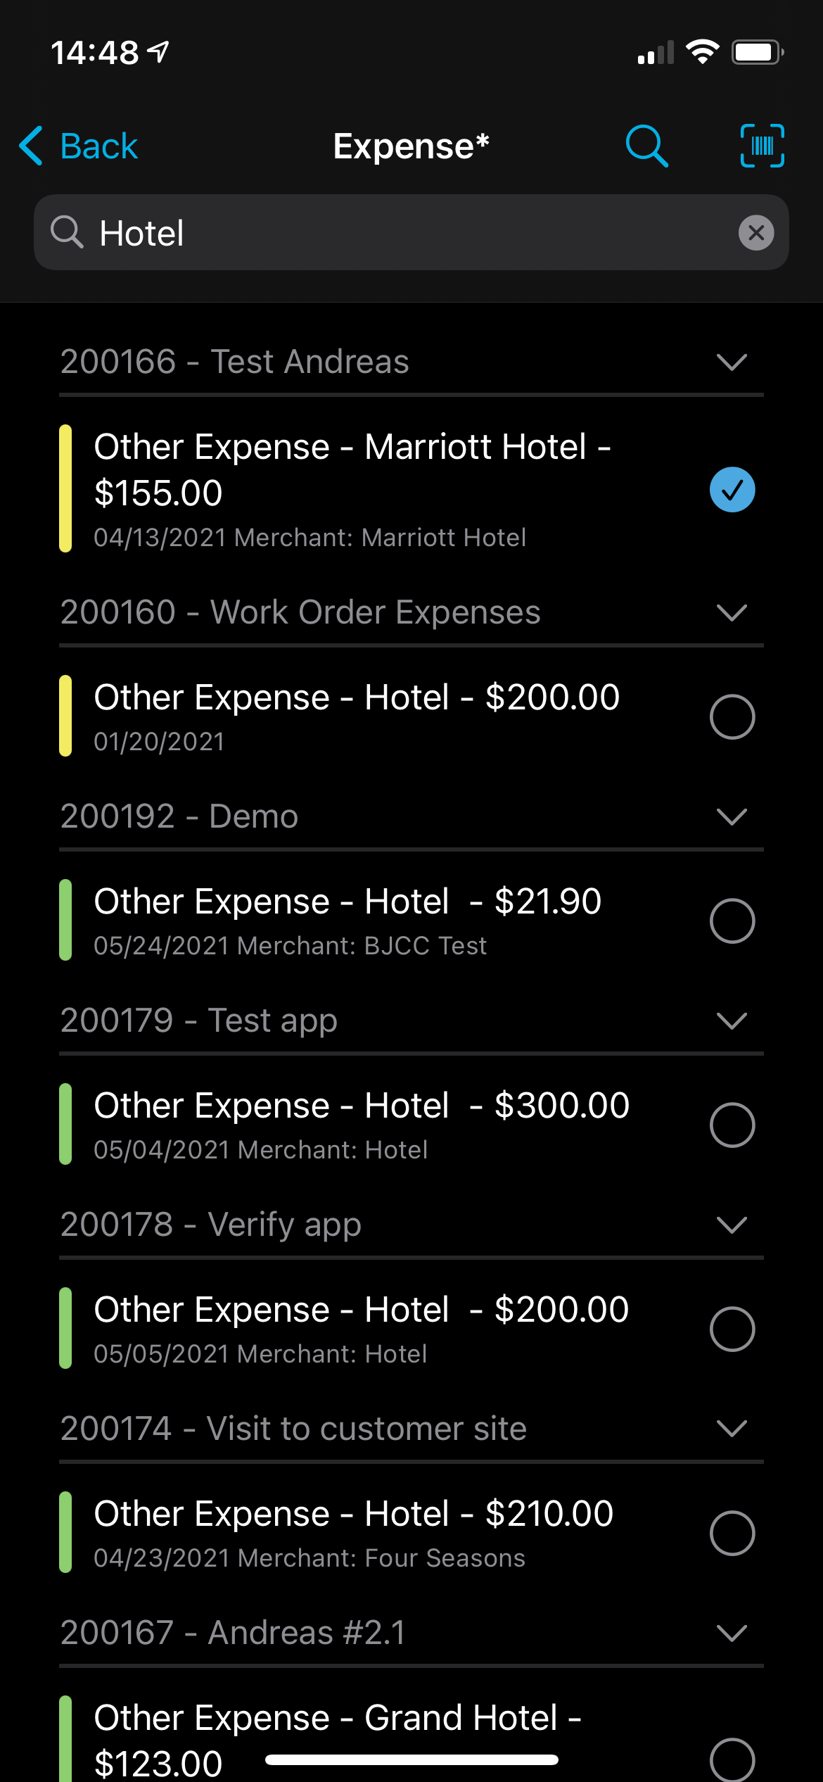Deselect the Marriott Hotel $155.00 expense

point(732,490)
